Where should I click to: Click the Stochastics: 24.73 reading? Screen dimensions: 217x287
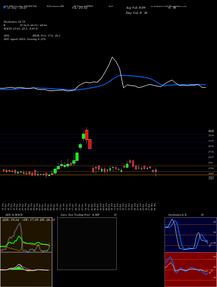coord(14,22)
